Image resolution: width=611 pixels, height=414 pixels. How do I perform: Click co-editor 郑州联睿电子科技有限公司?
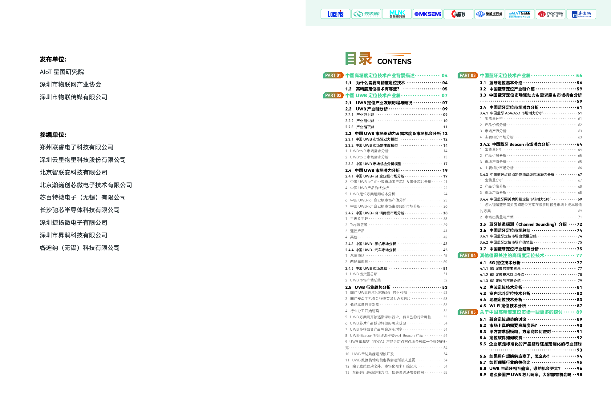(x=77, y=147)
